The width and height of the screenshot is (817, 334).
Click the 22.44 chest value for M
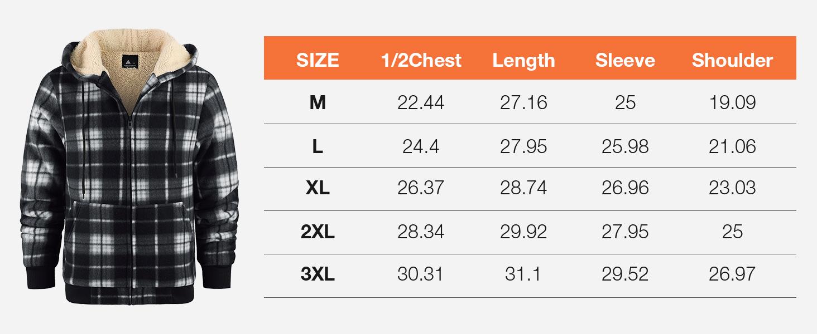coord(421,102)
